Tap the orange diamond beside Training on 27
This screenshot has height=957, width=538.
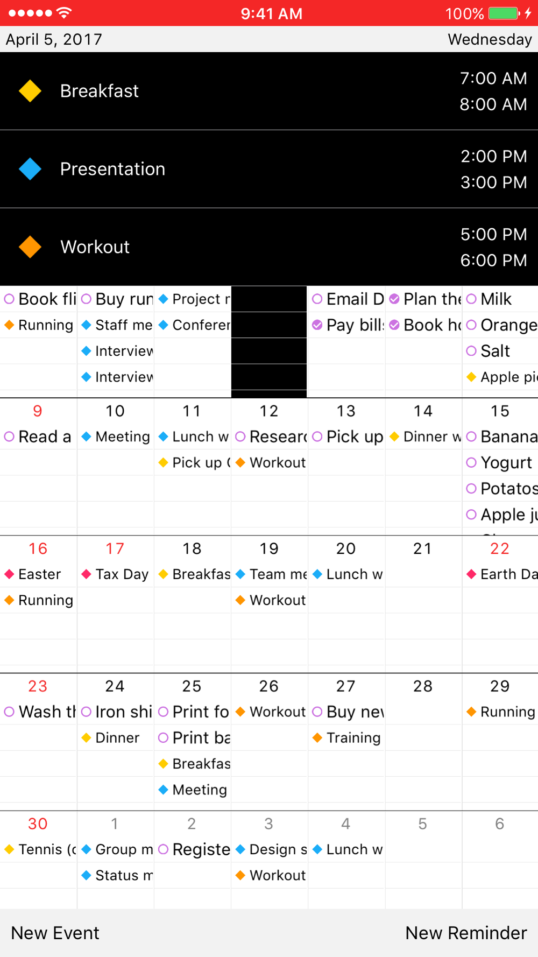point(317,737)
